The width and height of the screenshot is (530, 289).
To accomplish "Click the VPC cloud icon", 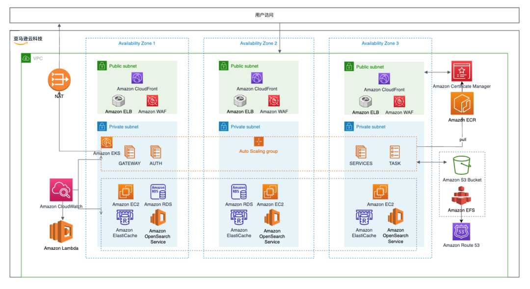I will point(26,58).
